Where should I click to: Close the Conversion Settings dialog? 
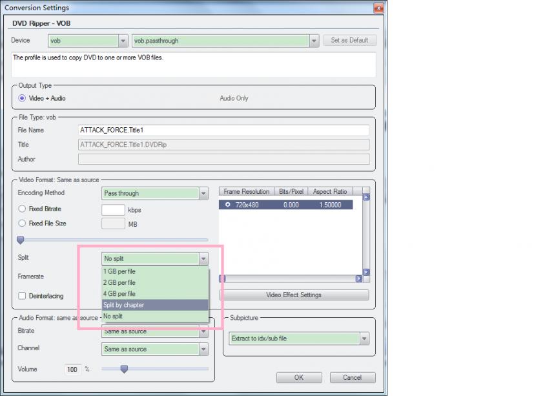click(x=376, y=8)
